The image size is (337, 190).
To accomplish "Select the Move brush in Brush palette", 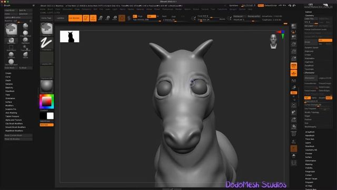I will click(25, 55).
